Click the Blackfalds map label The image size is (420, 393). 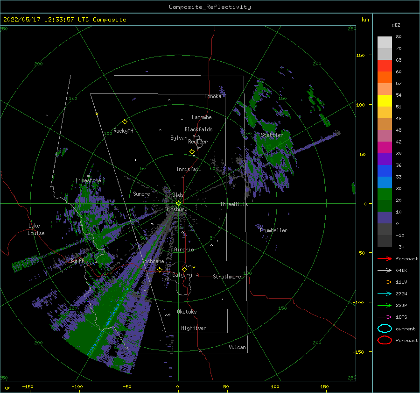click(198, 129)
